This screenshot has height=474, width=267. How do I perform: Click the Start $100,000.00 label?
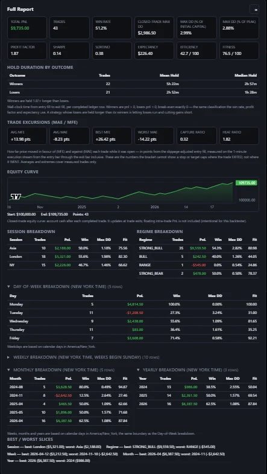click(22, 214)
